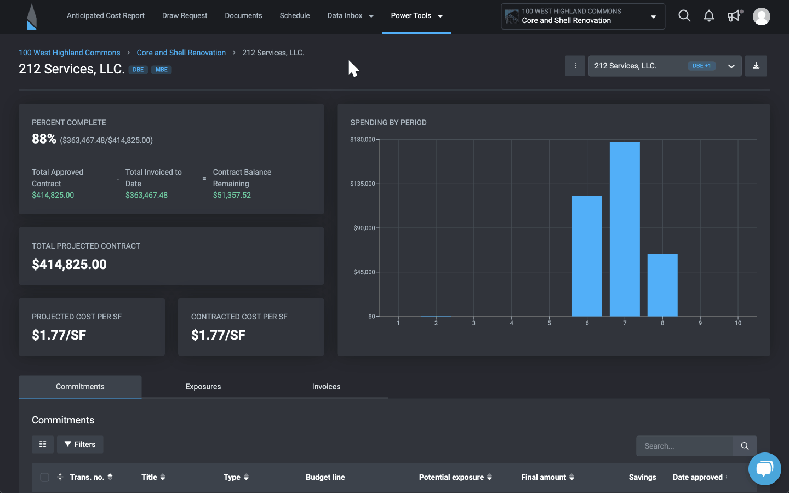Open Core and Shell Renovation breadcrumb link
The width and height of the screenshot is (789, 493).
[181, 53]
